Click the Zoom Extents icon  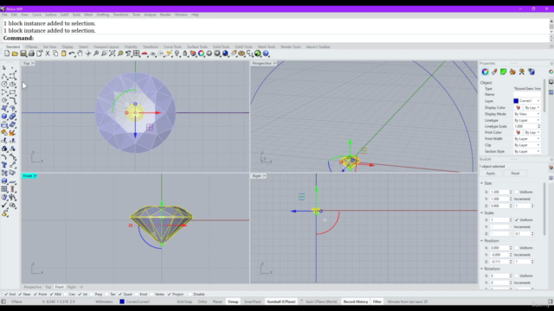click(x=112, y=54)
